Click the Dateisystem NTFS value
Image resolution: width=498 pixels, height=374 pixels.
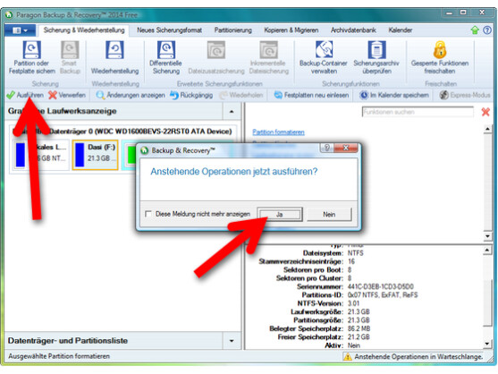click(x=356, y=253)
